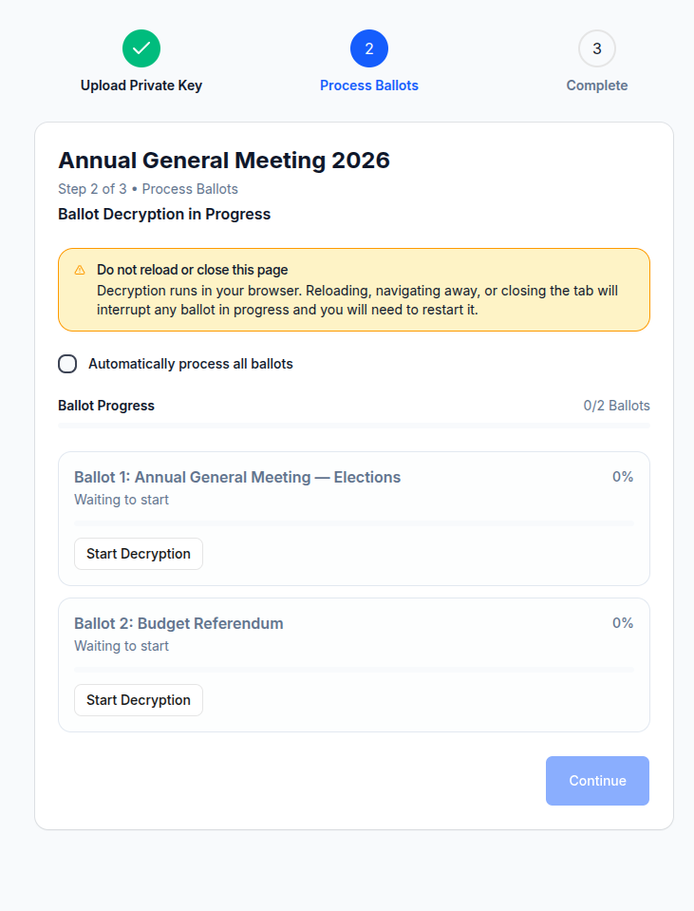Click the blue step 2 circle
The width and height of the screenshot is (694, 911).
[369, 48]
